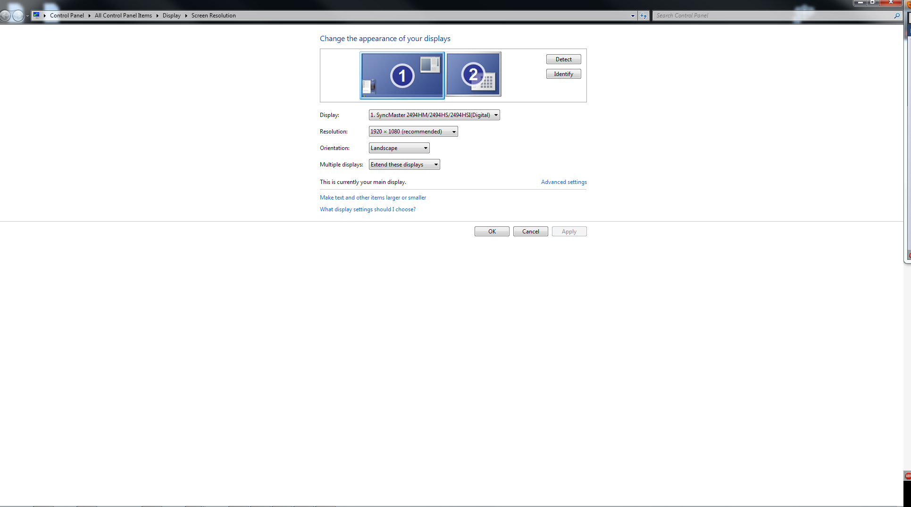Go to Display breadcrumb

click(x=172, y=16)
